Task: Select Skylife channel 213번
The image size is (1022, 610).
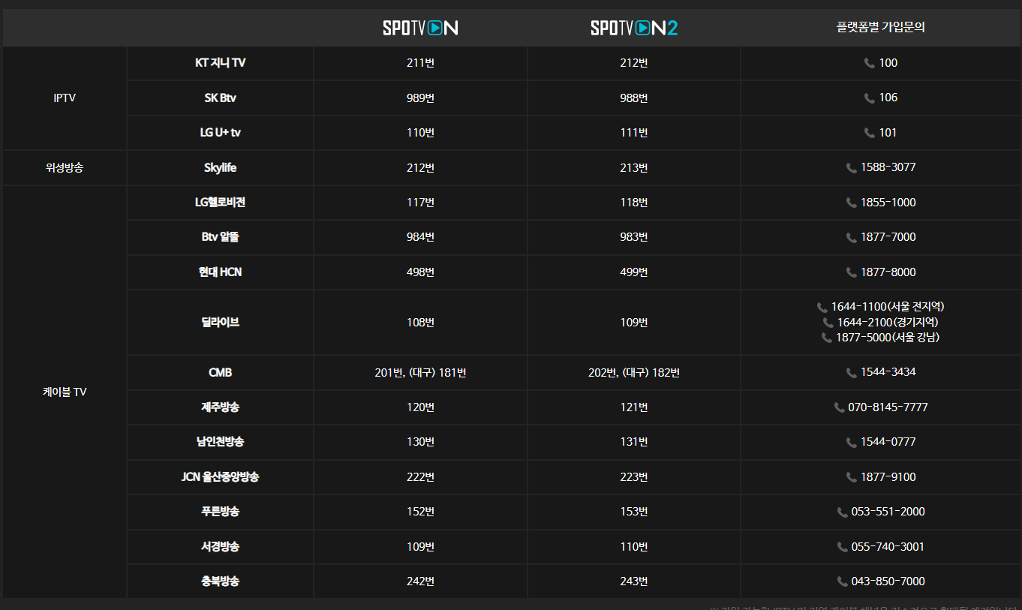Action: pyautogui.click(x=634, y=167)
